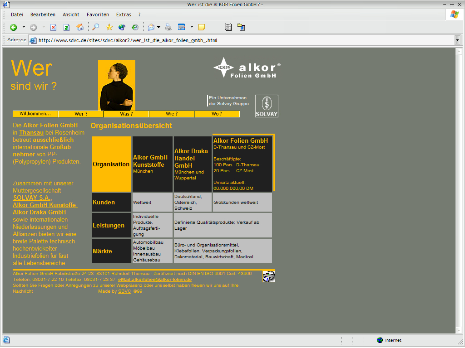This screenshot has height=348, width=465.
Task: Click the page icon in the address bar
Action: point(33,40)
